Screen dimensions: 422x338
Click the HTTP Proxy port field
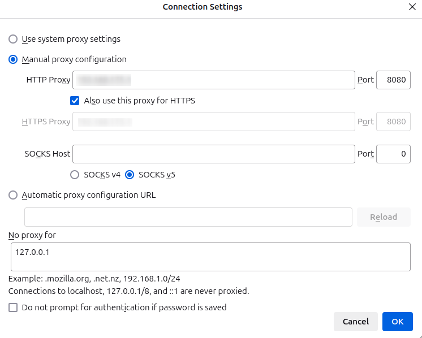(x=393, y=80)
